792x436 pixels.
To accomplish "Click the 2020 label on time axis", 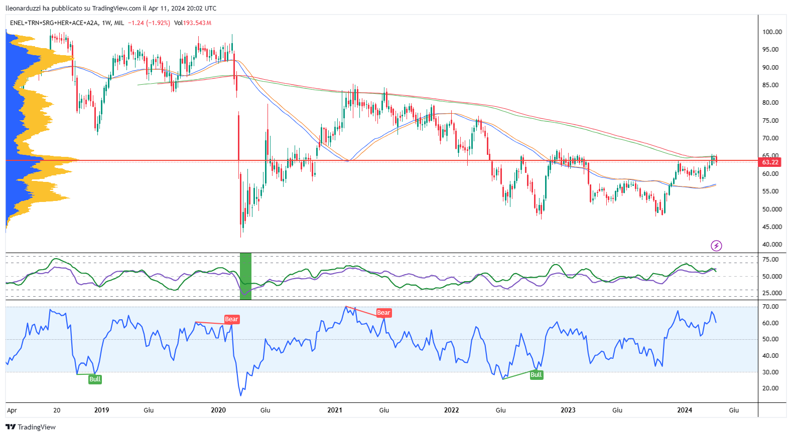I will (x=218, y=410).
